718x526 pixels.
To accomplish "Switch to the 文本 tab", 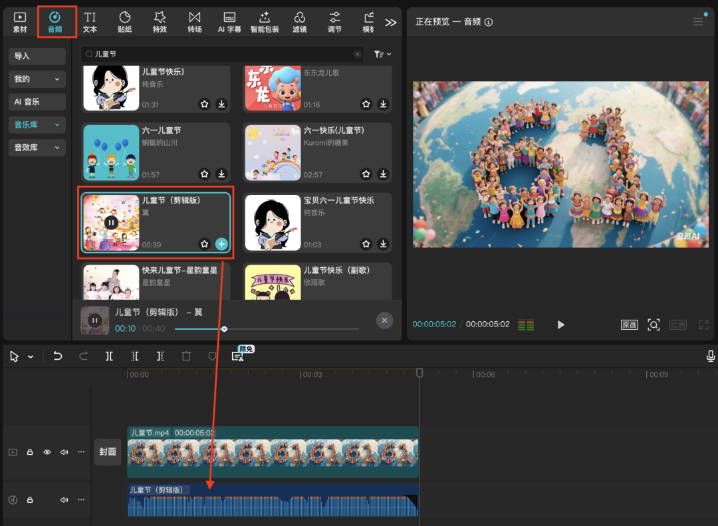I will [90, 21].
